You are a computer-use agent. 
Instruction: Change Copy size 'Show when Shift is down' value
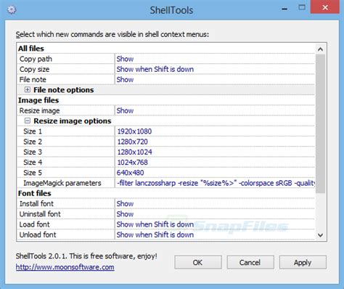pyautogui.click(x=215, y=69)
